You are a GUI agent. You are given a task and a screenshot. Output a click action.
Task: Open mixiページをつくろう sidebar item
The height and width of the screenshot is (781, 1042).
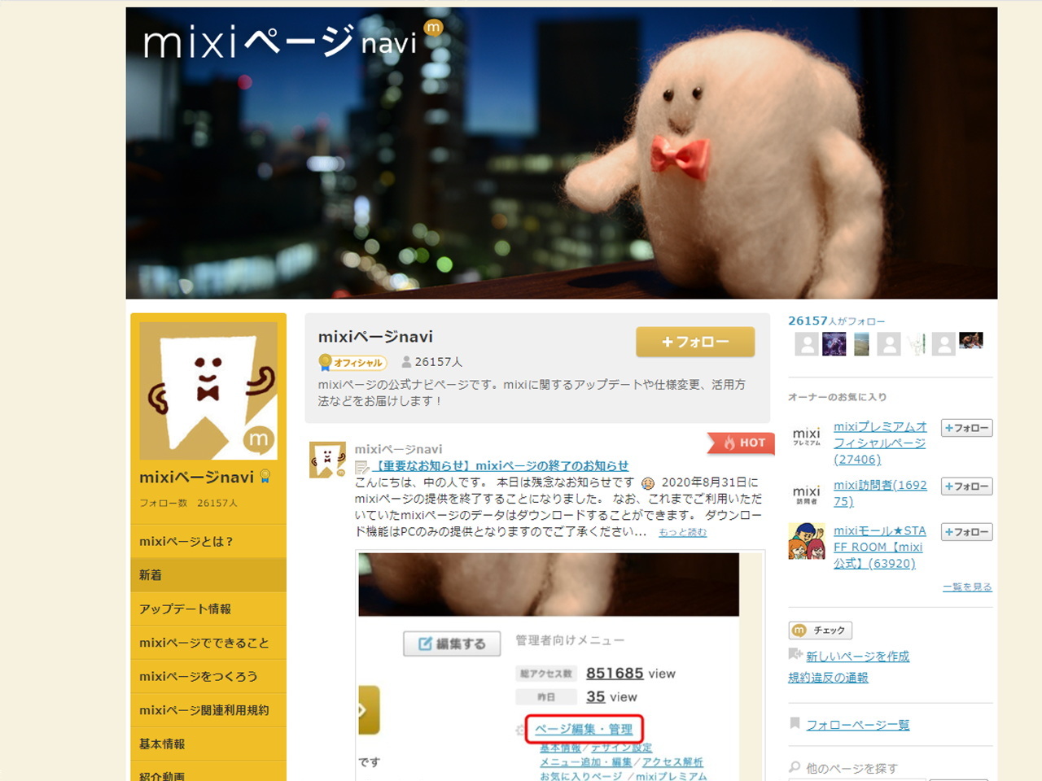tap(208, 676)
